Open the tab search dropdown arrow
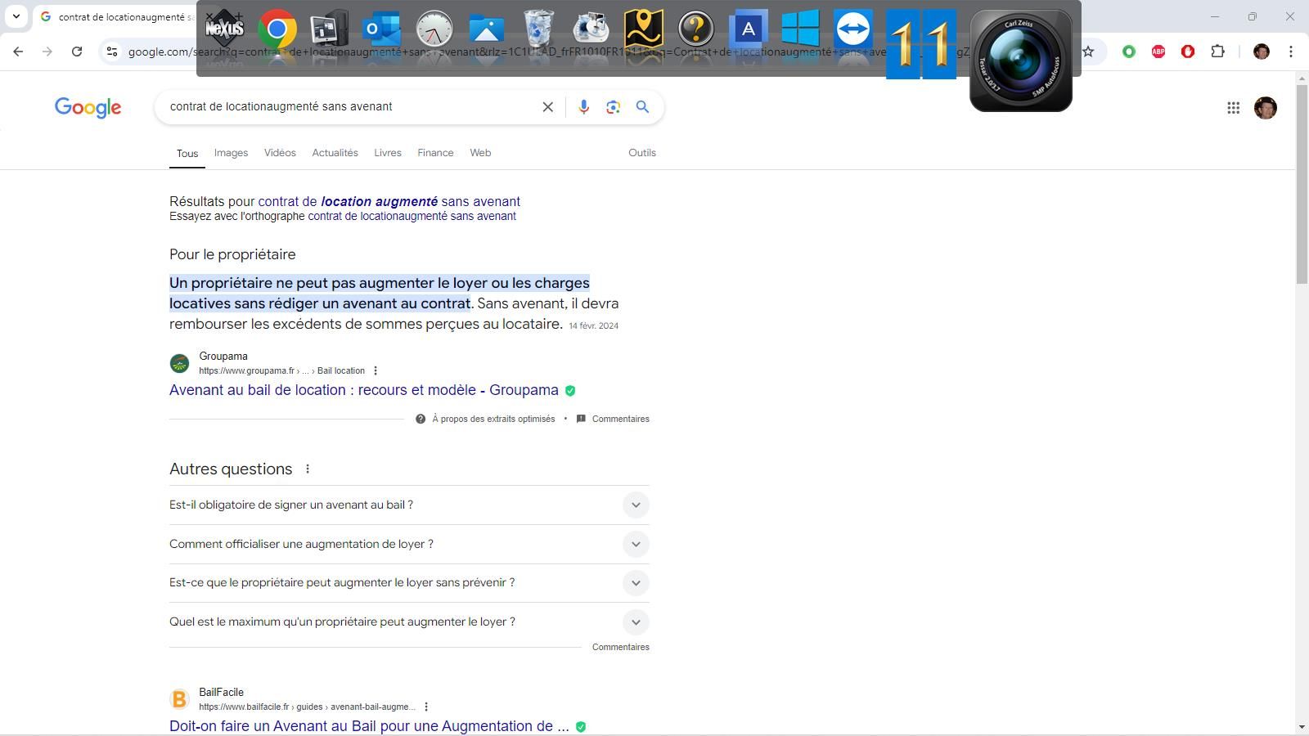1309x736 pixels. coord(16,16)
